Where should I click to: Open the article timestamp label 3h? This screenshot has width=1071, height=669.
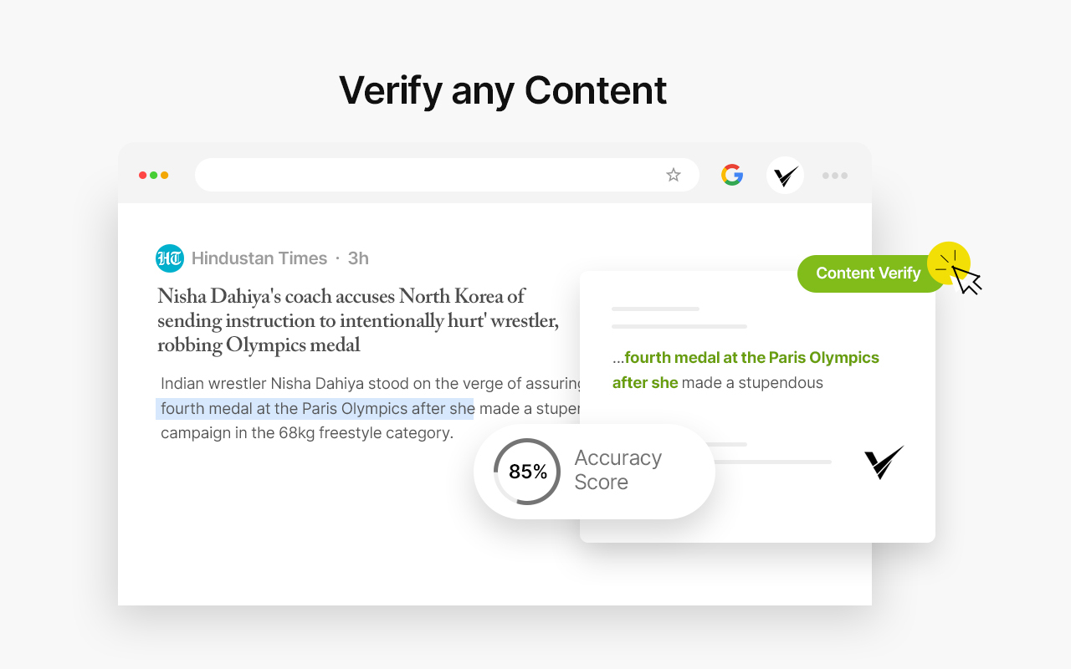point(358,258)
